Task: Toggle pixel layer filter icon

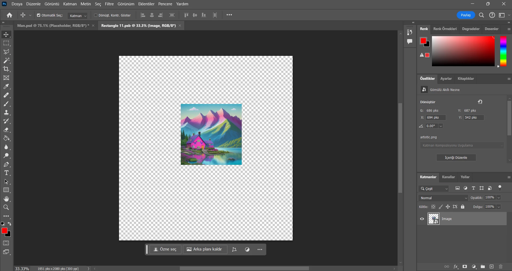Action: (458, 188)
